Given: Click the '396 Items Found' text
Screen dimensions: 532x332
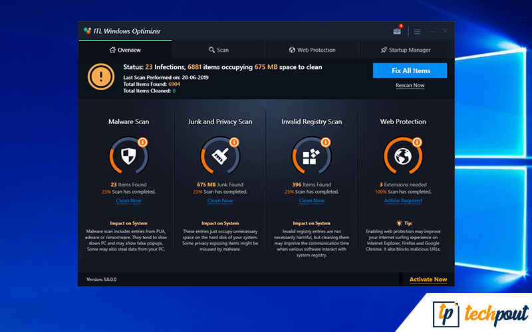Looking at the screenshot, I should coord(311,185).
